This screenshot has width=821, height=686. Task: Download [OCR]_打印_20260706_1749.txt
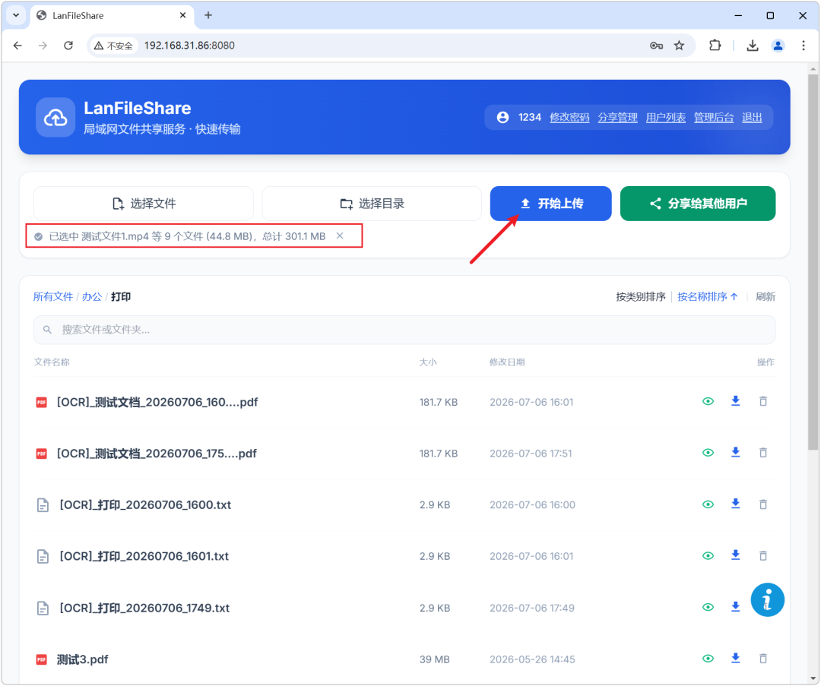click(x=736, y=606)
